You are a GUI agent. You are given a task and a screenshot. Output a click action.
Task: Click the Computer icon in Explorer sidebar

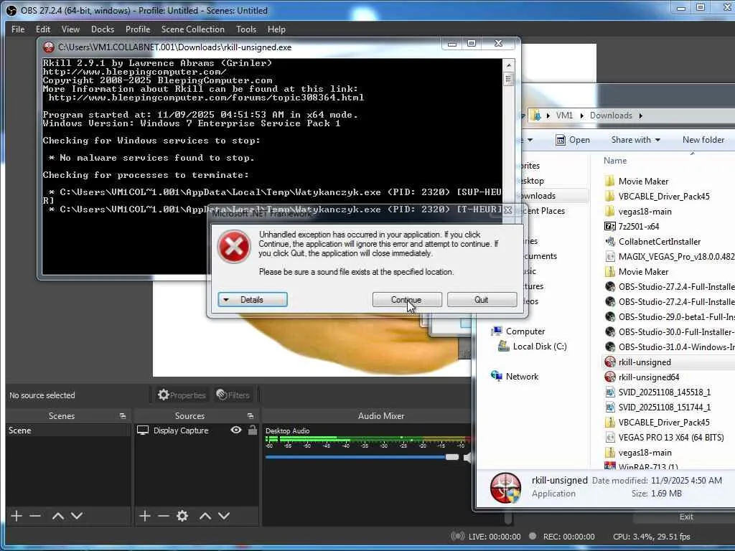coord(497,331)
